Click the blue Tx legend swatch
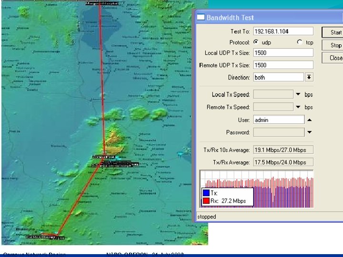The image size is (343, 257). click(x=206, y=193)
